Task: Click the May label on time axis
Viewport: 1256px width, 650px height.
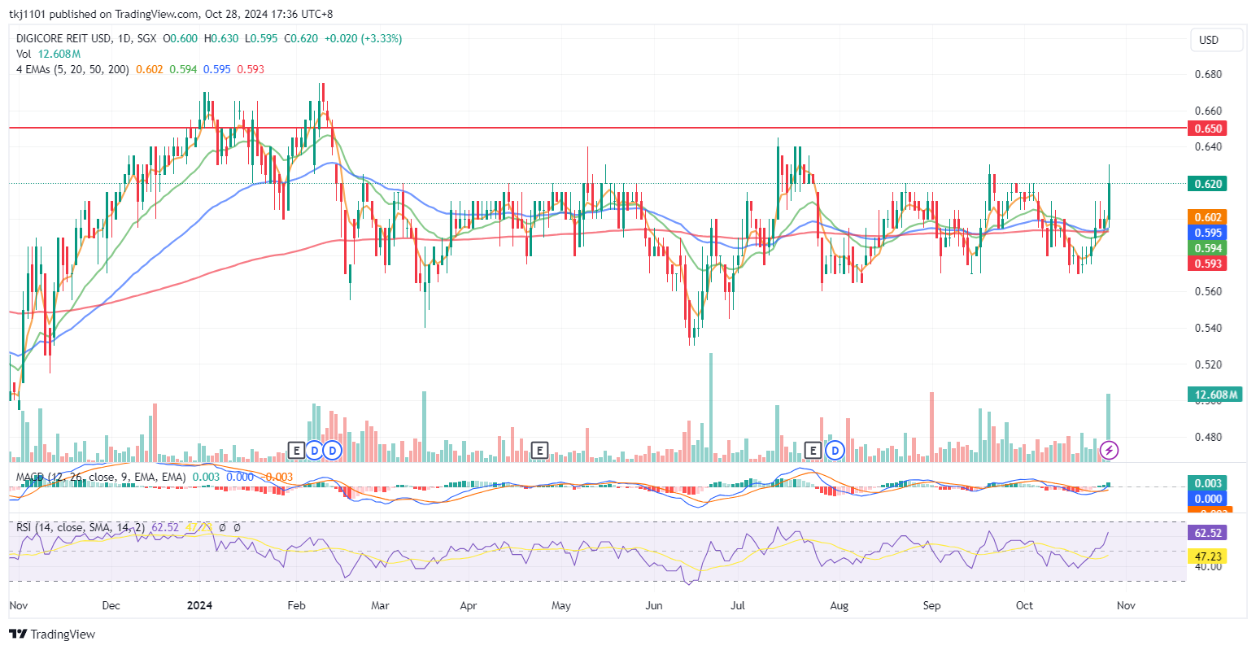Action: 561,605
